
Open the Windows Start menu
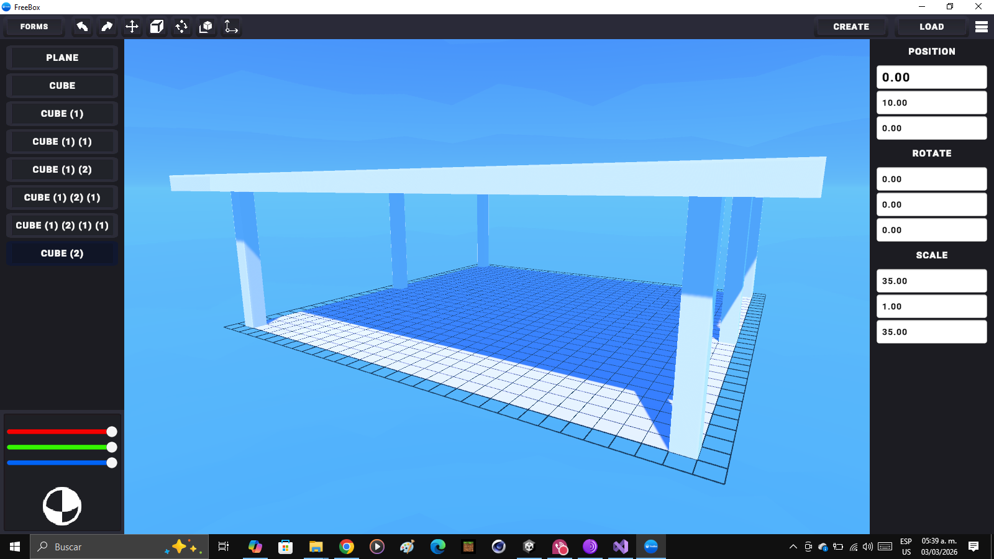pos(15,547)
